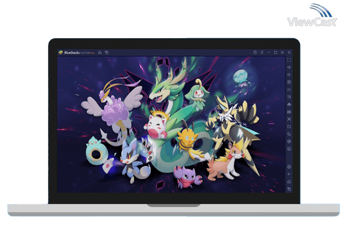The width and height of the screenshot is (344, 236).
Task: Open Settings gear icon in sidebar
Action: pos(289,167)
